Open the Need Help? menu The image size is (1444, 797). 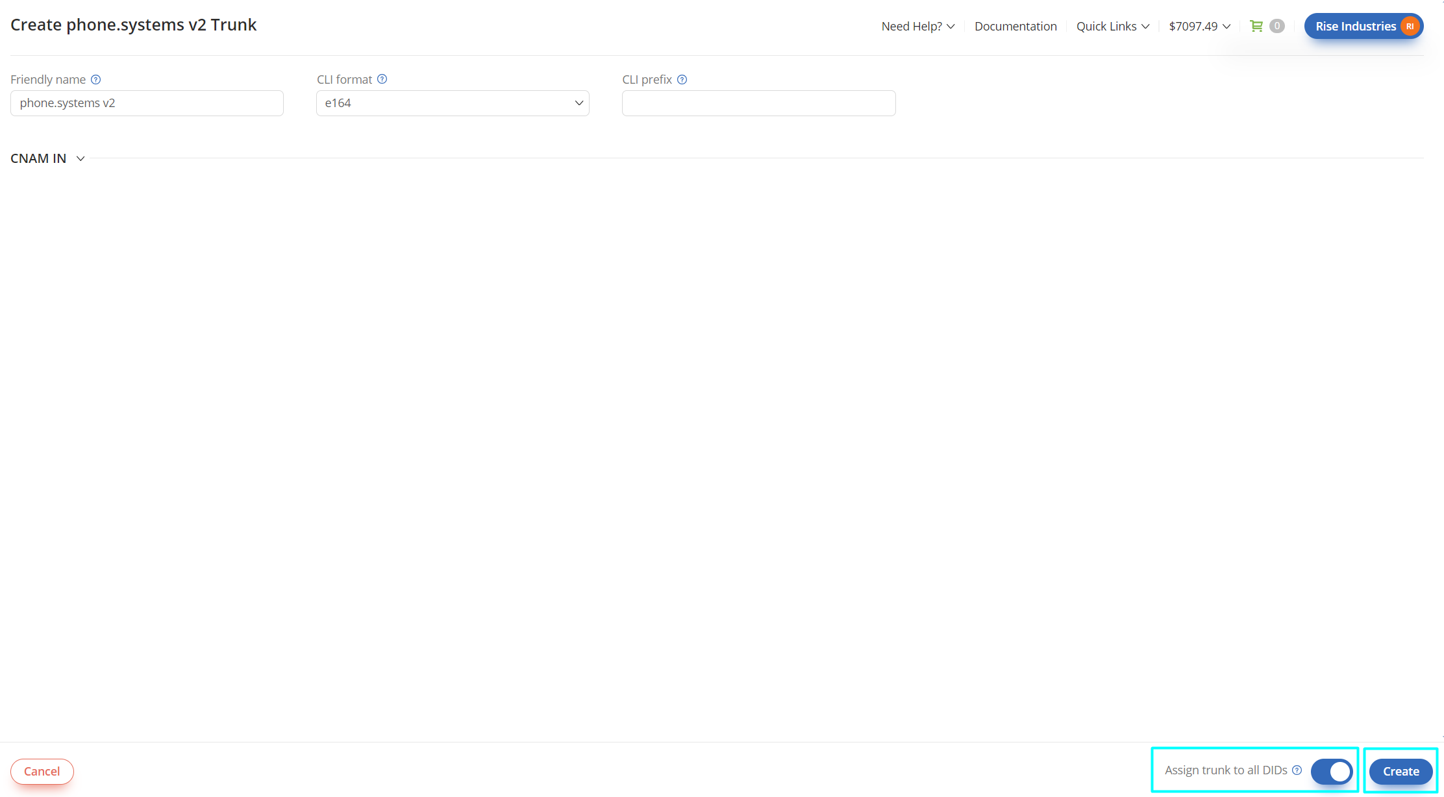918,27
